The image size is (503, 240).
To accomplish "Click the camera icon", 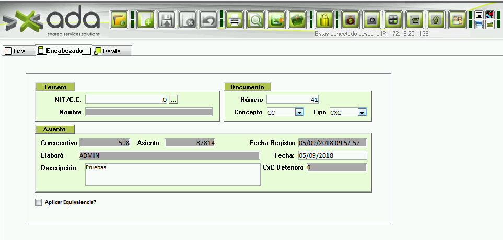I will (371, 20).
